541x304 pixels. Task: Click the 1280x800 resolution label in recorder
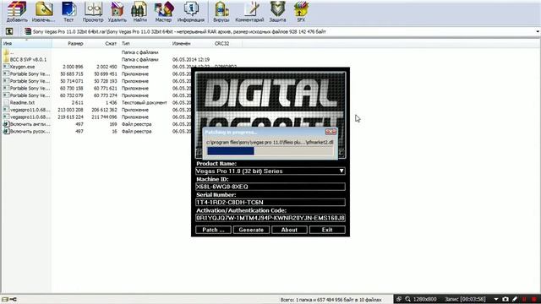point(424,299)
